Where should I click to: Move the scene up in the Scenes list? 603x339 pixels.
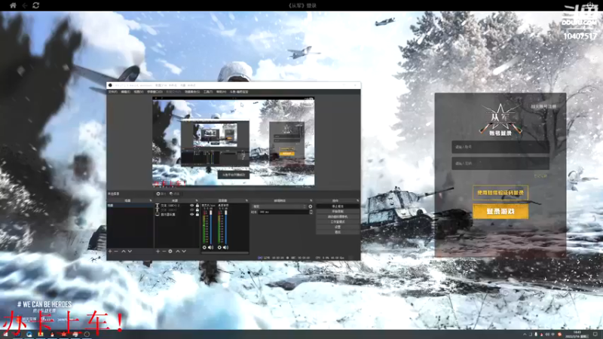coord(124,252)
